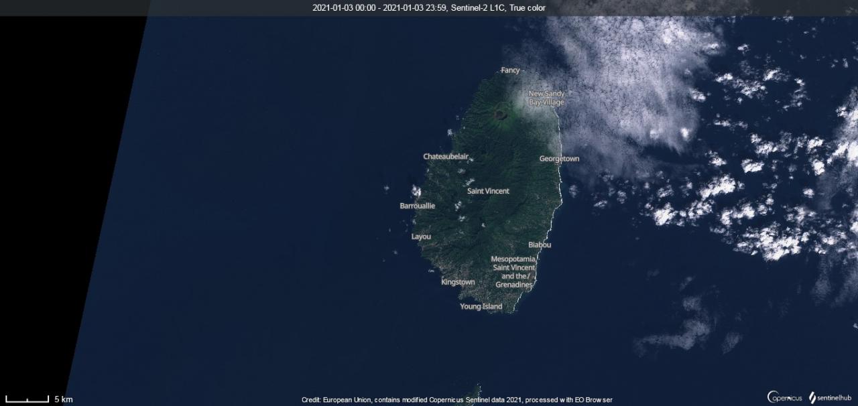The height and width of the screenshot is (406, 858).
Task: Click the Young Island label
Action: click(x=481, y=307)
